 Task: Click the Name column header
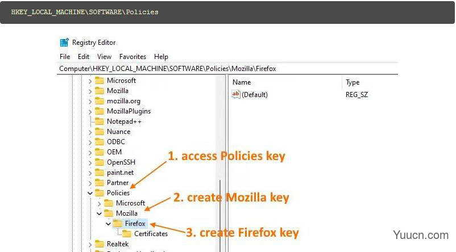[x=242, y=83]
